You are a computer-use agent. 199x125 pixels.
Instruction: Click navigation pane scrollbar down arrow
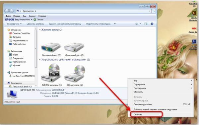click(36, 86)
